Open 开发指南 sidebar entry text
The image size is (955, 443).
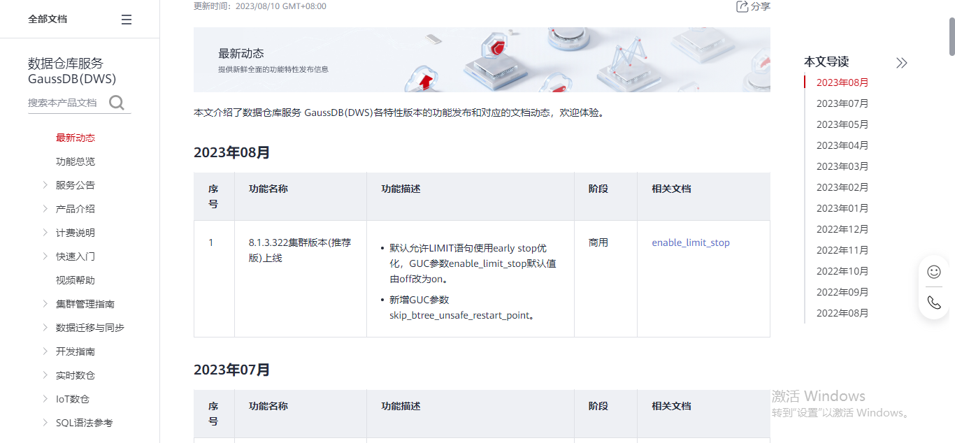click(x=76, y=351)
